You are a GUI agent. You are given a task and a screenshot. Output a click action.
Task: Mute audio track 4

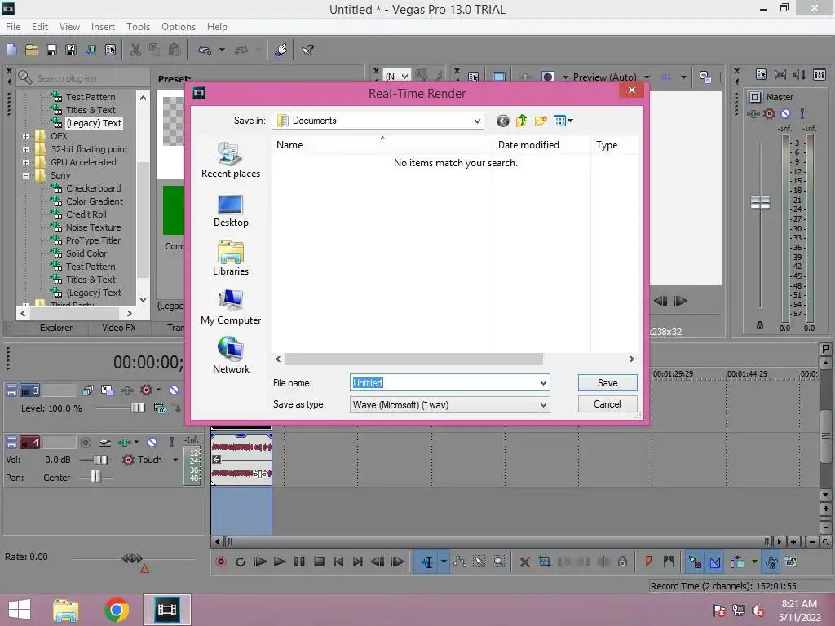pyautogui.click(x=152, y=443)
